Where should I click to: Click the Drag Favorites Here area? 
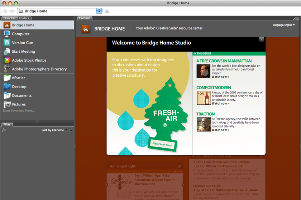click(x=19, y=111)
